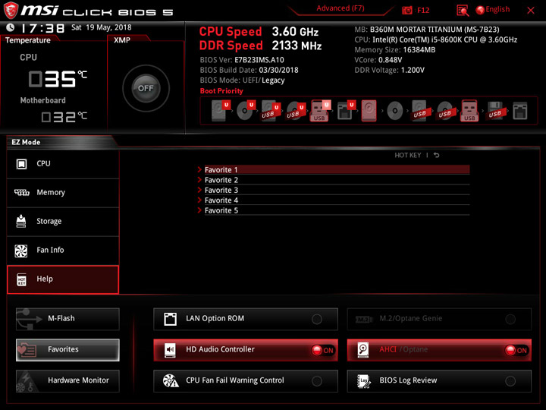Select UEFI USB hard disk boot icon
The height and width of the screenshot is (410, 546).
271,111
